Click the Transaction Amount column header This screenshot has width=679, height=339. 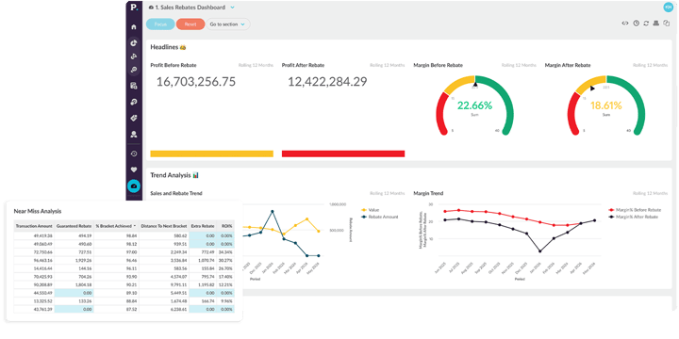(34, 226)
